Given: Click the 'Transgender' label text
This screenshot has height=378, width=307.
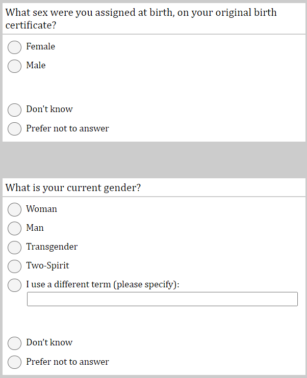Looking at the screenshot, I should 52,247.
